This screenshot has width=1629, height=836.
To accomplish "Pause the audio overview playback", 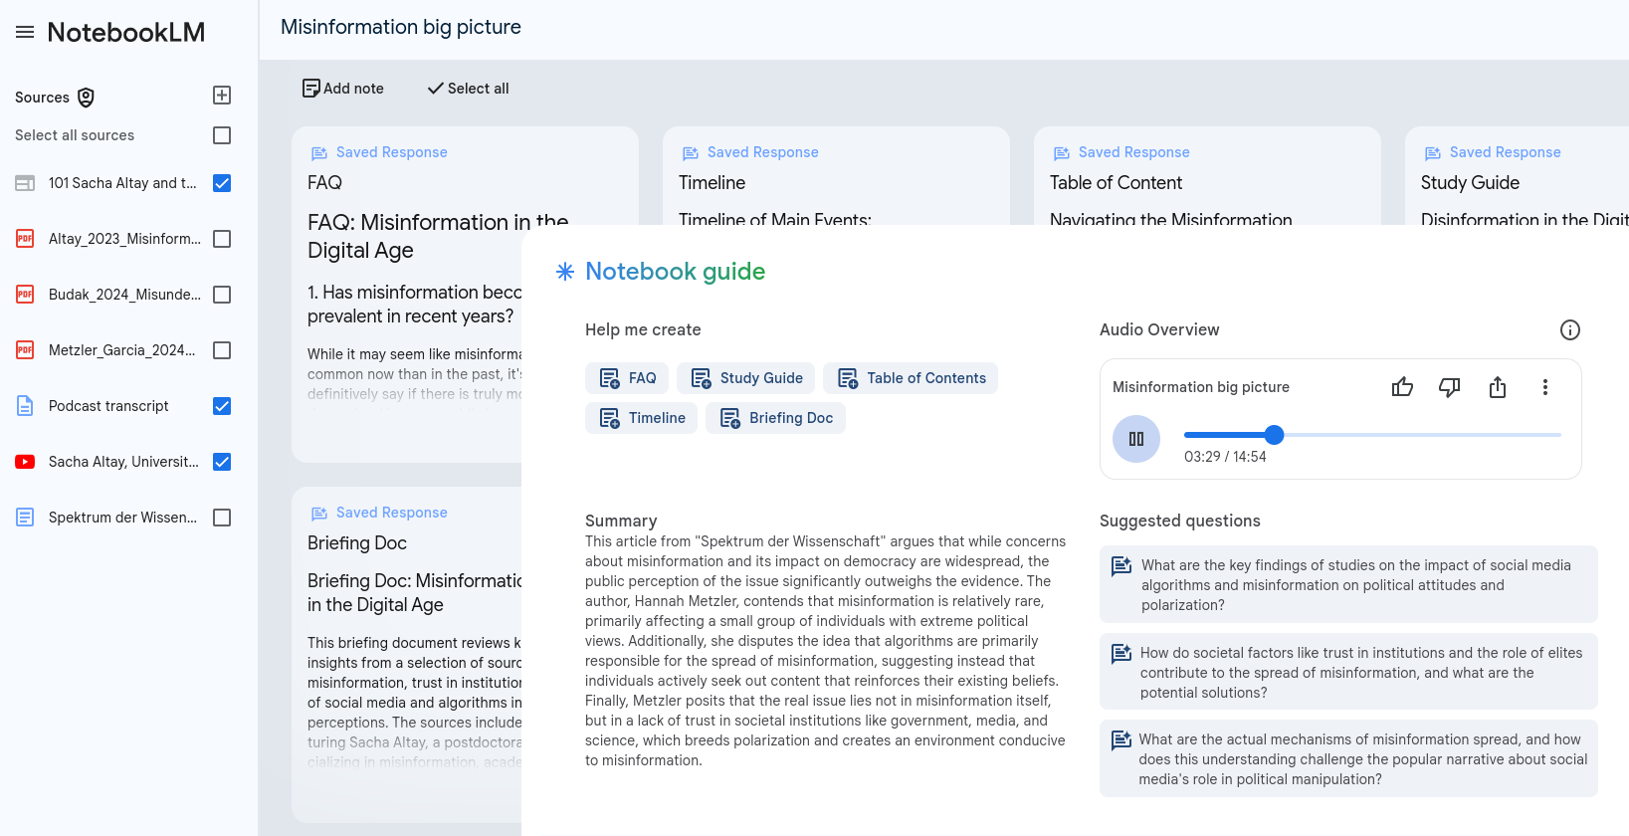I will click(x=1136, y=439).
